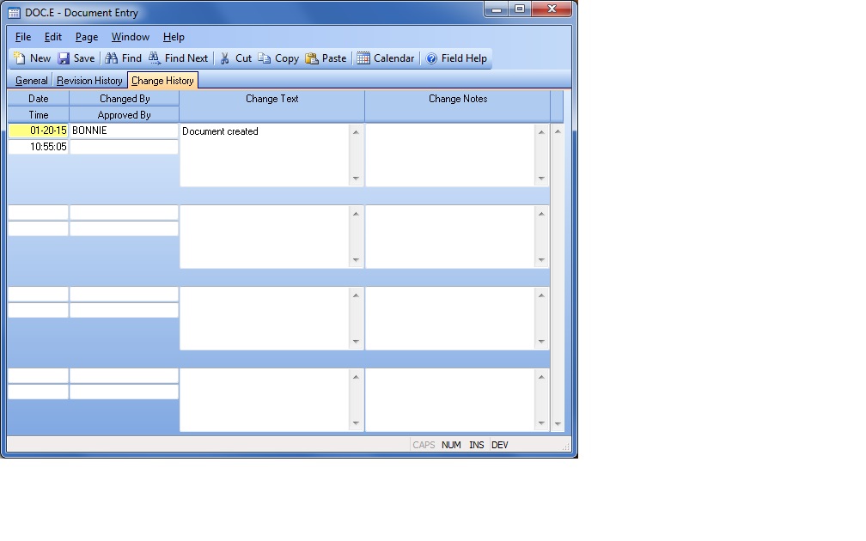Click the New document toolbar icon
This screenshot has height=541, width=866.
click(20, 58)
